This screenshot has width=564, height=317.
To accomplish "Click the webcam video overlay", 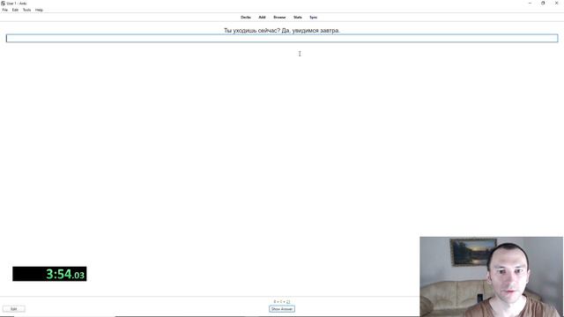I will tap(492, 276).
